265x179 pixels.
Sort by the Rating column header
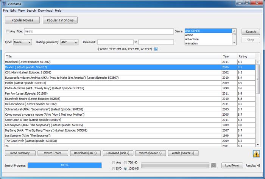[246, 57]
